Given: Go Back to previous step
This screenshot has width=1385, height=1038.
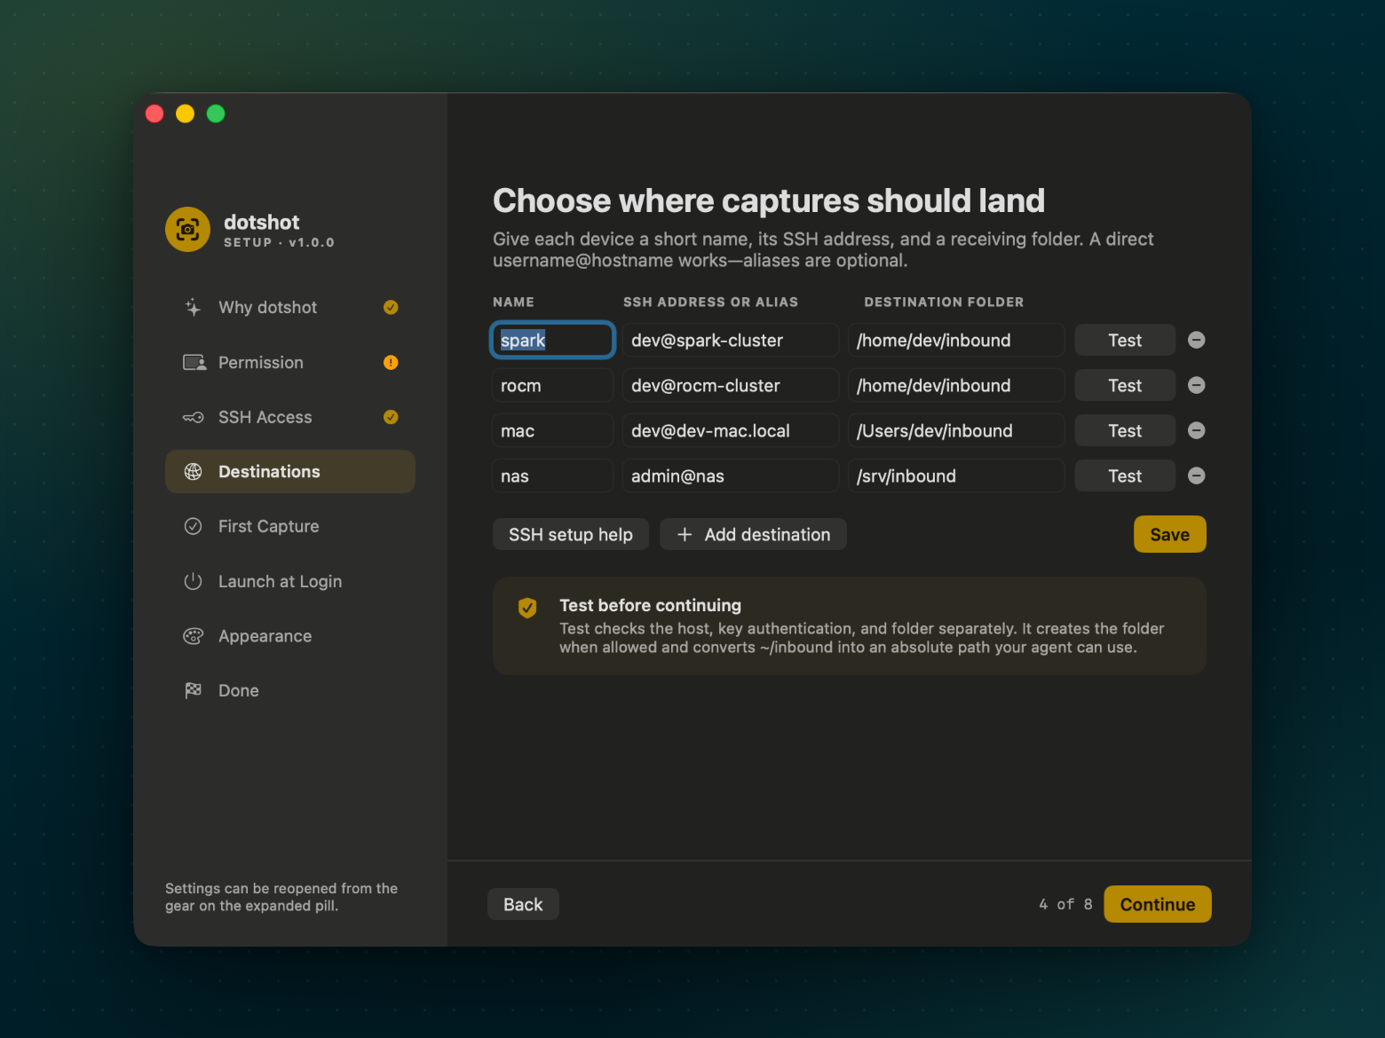Looking at the screenshot, I should click(x=523, y=904).
